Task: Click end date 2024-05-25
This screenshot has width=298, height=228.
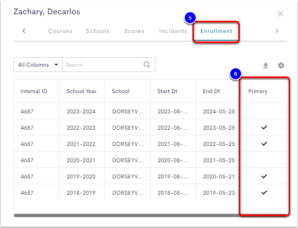Action: pos(219,111)
